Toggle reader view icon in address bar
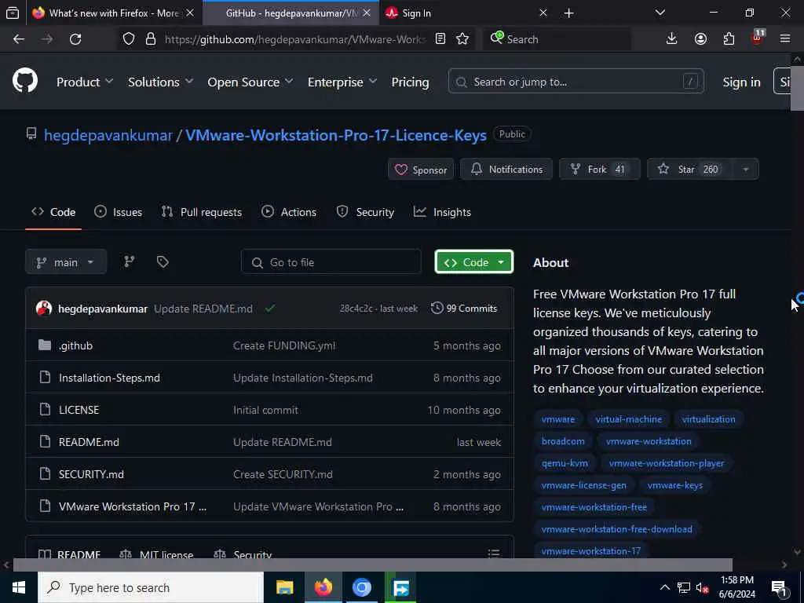Viewport: 804px width, 603px height. [440, 39]
